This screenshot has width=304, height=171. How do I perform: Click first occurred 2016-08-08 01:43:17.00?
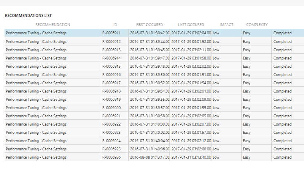tap(150, 157)
